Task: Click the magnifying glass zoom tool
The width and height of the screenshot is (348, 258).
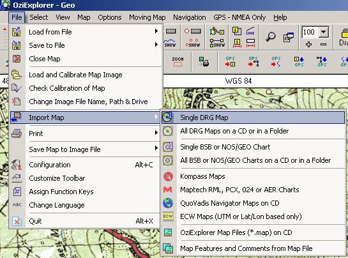Action: pyautogui.click(x=271, y=37)
